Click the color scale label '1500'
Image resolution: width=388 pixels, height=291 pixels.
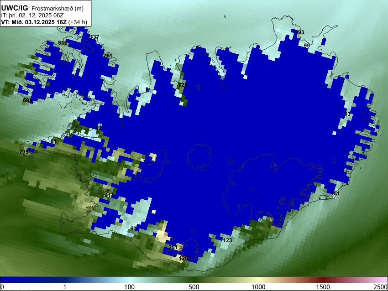coord(323,287)
